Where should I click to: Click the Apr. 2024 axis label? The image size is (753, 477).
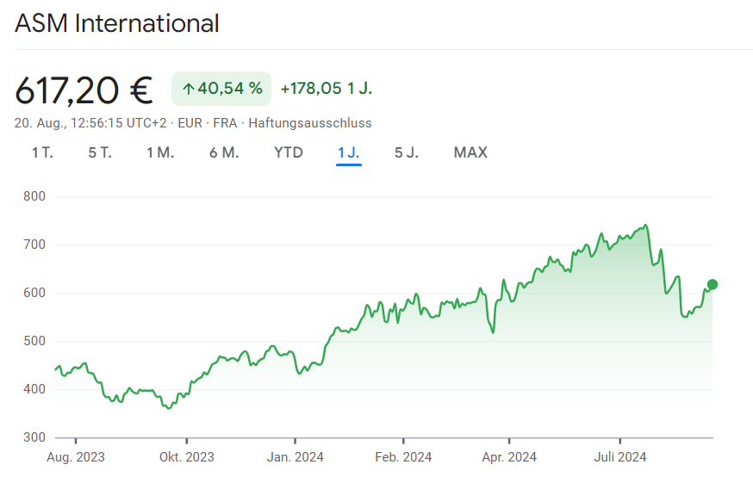pyautogui.click(x=509, y=457)
